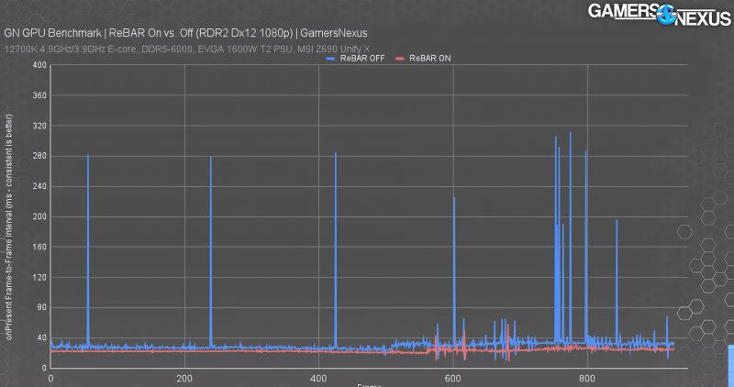The height and width of the screenshot is (387, 734).
Task: Click the 200 label on the x-axis
Action: pos(184,377)
